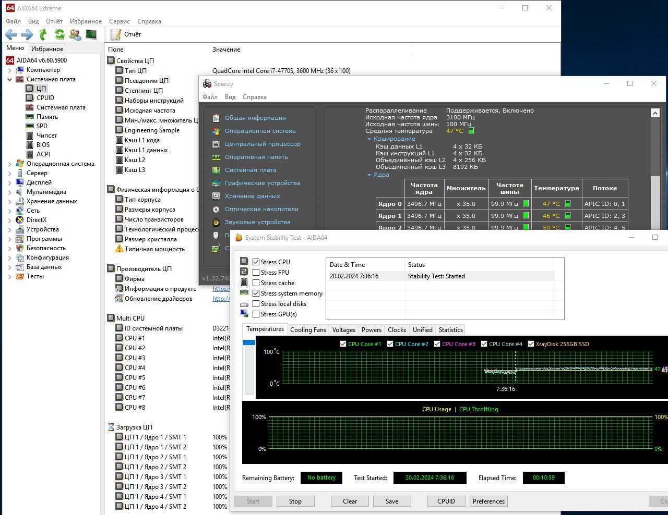Enable Stress cache checkbox
This screenshot has width=668, height=515.
point(256,283)
